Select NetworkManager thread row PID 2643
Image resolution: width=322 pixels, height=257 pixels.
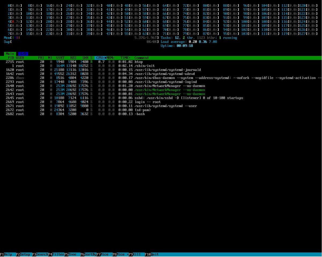(161, 94)
